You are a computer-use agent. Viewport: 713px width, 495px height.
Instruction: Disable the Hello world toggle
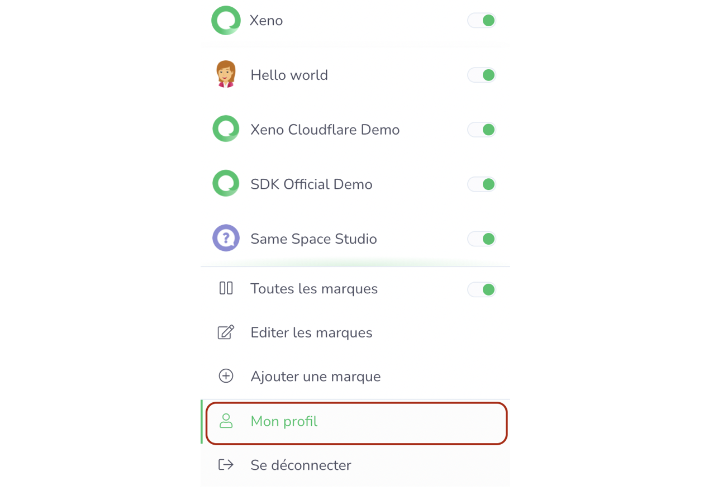[x=482, y=75]
